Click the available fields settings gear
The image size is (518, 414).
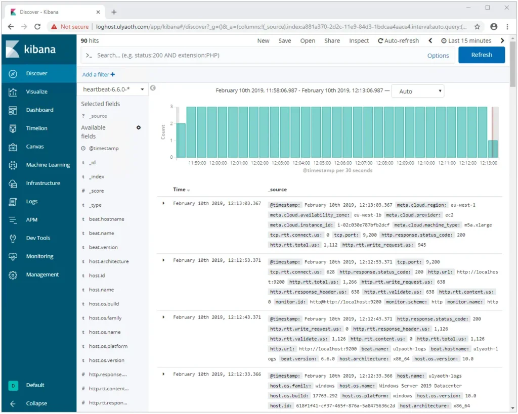pos(139,128)
